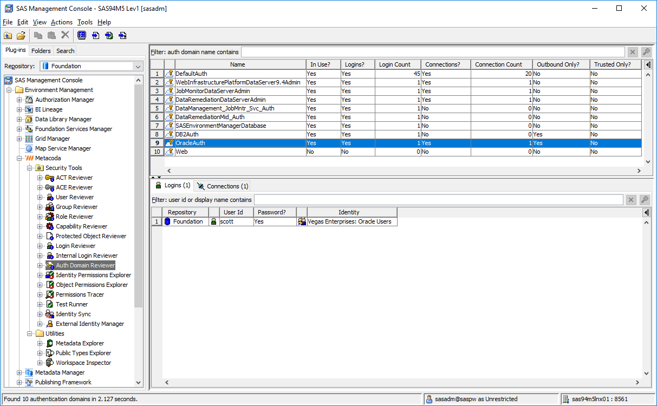Clear the auth domain filter with X
Screen dimensions: 657x406
point(632,52)
